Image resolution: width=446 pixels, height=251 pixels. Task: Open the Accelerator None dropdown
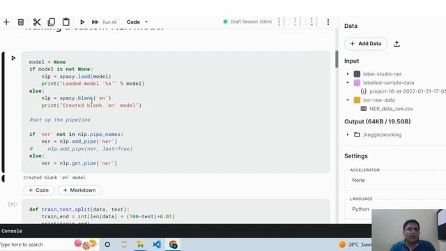click(395, 180)
